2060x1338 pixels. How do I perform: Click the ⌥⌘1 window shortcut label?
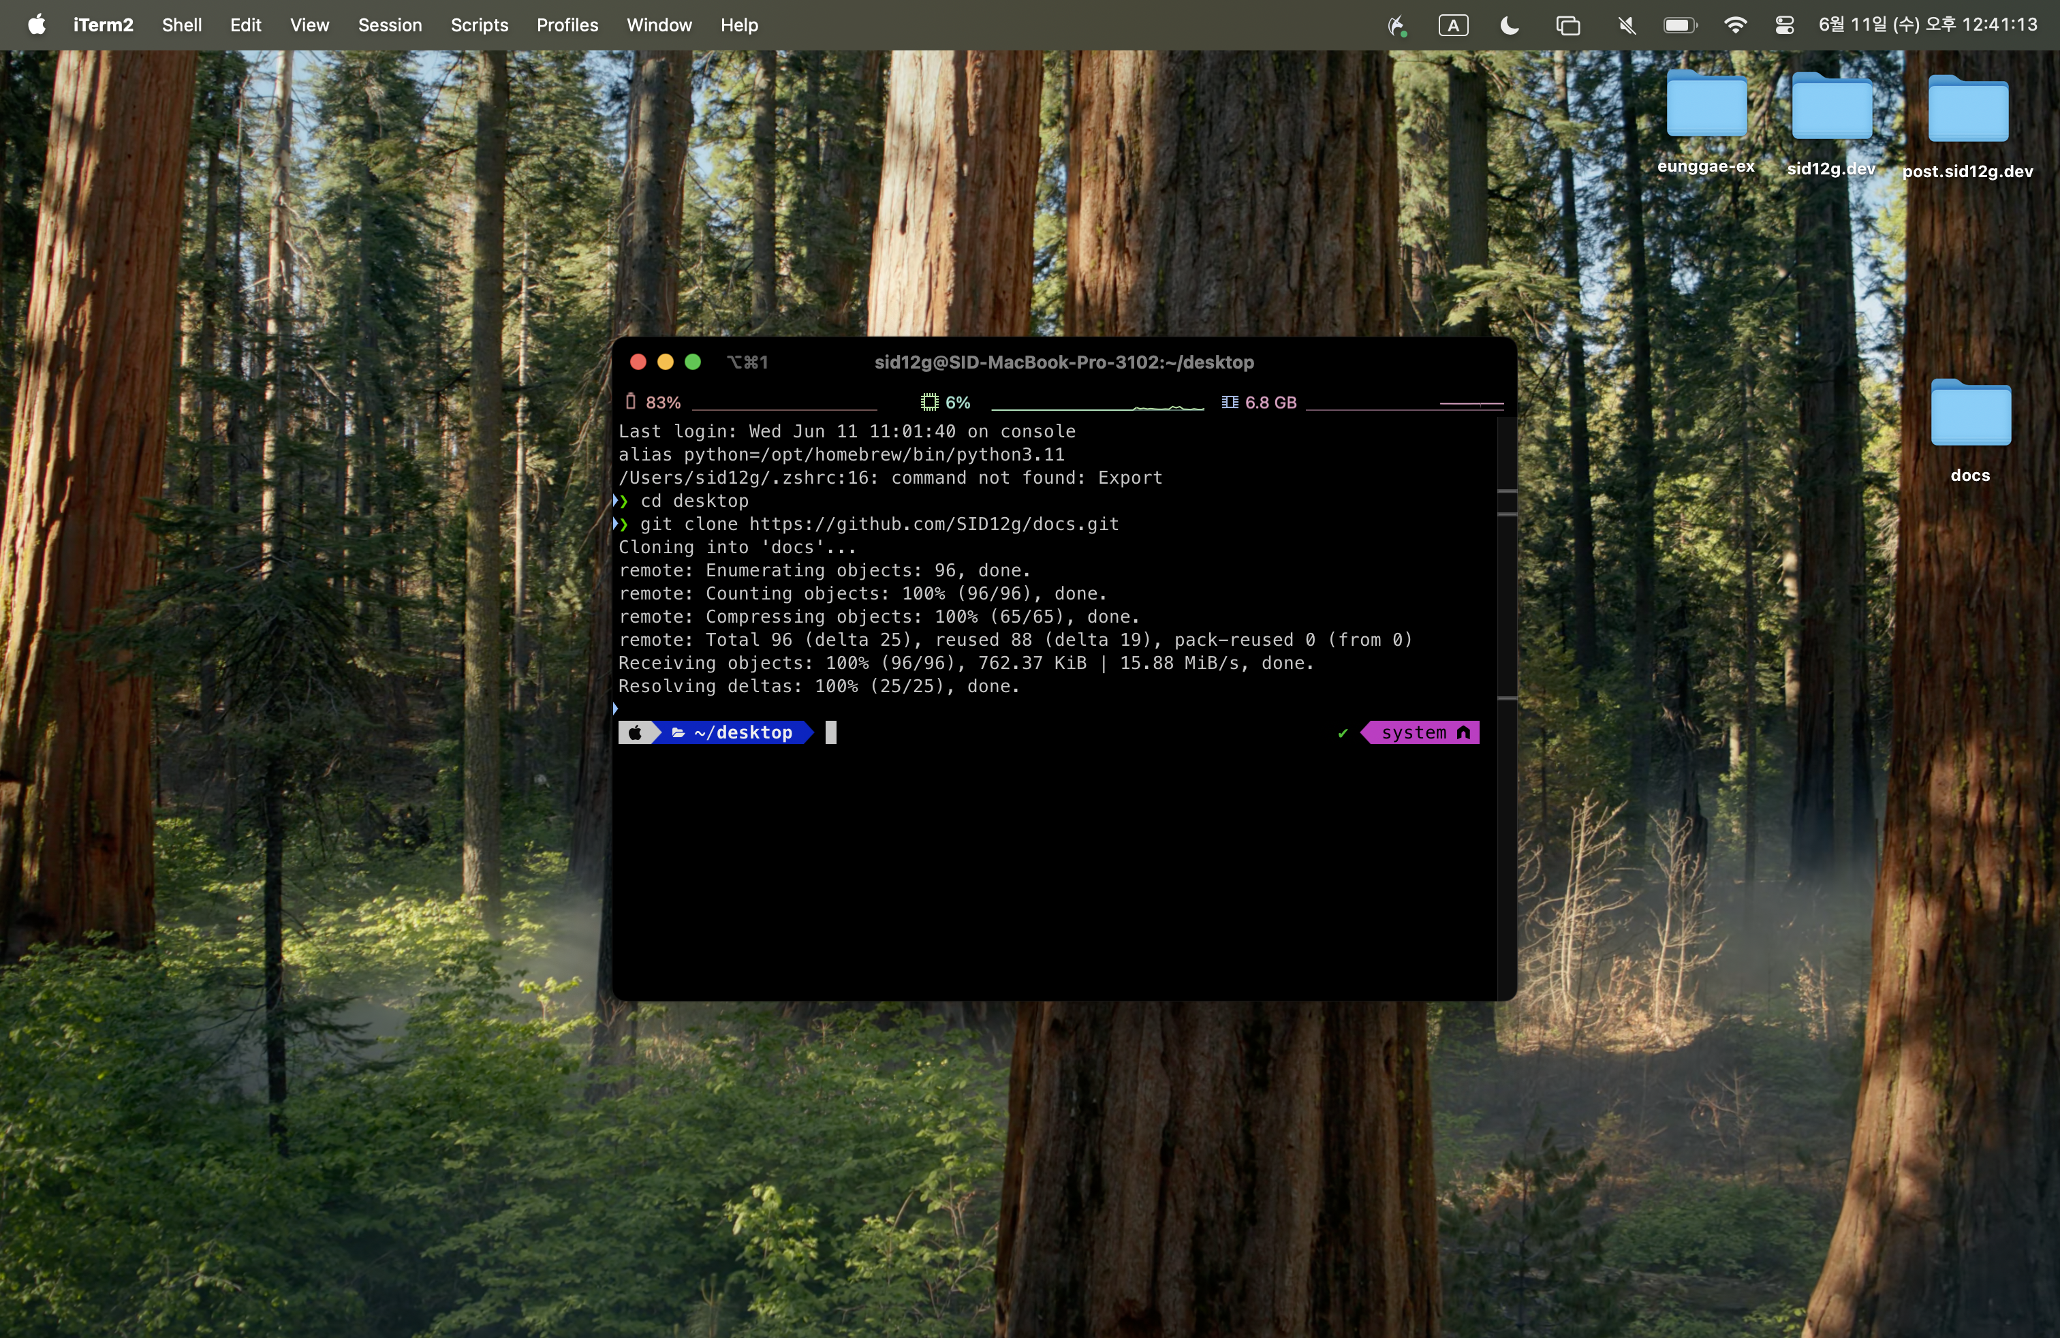(747, 362)
